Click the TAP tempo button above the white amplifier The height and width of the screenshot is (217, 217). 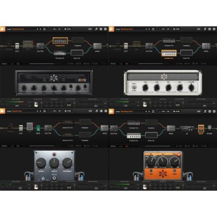pos(168,29)
